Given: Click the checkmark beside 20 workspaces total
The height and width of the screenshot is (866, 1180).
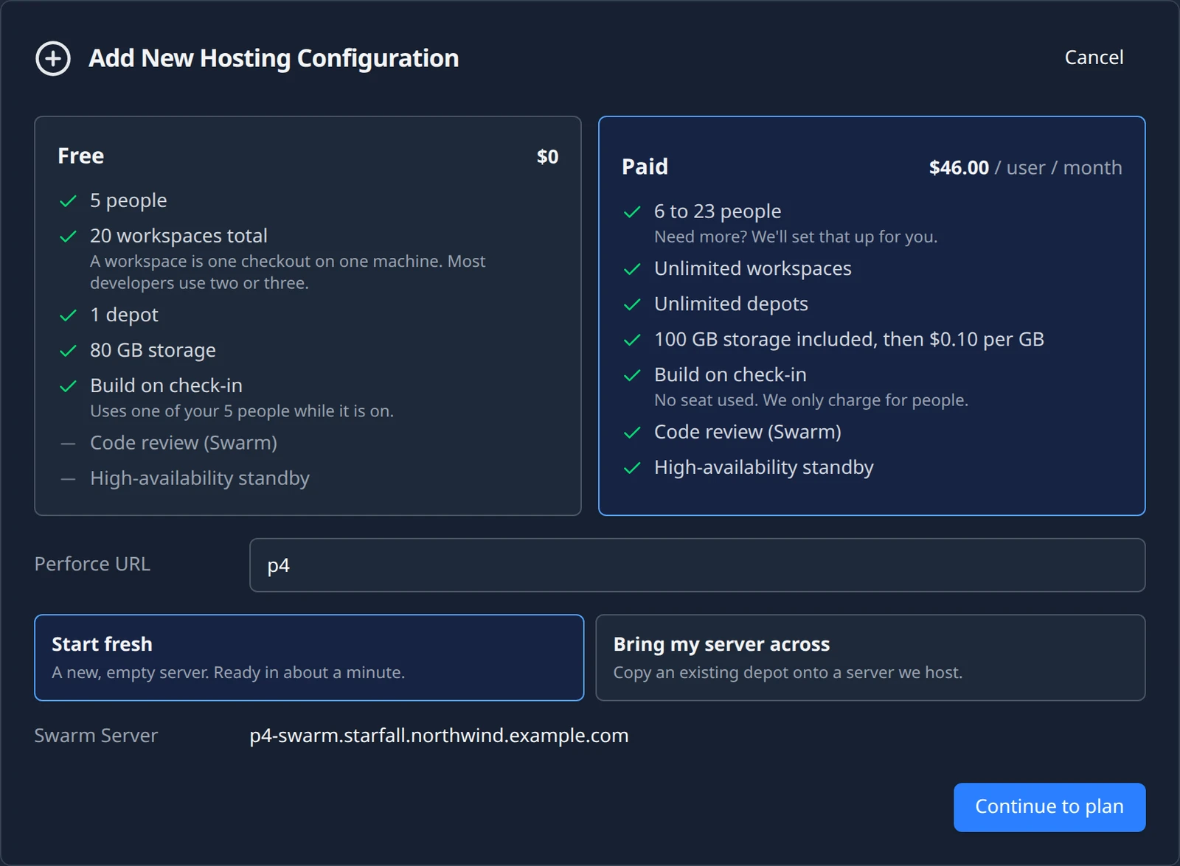Looking at the screenshot, I should coord(68,237).
